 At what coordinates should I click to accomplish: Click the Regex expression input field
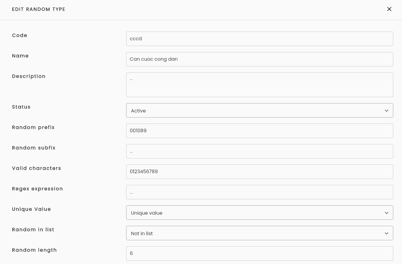pos(260,192)
